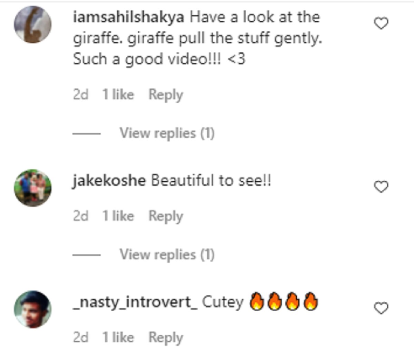
Task: Click the 2d timestamp on jakekoshe's comment
Action: 81,216
